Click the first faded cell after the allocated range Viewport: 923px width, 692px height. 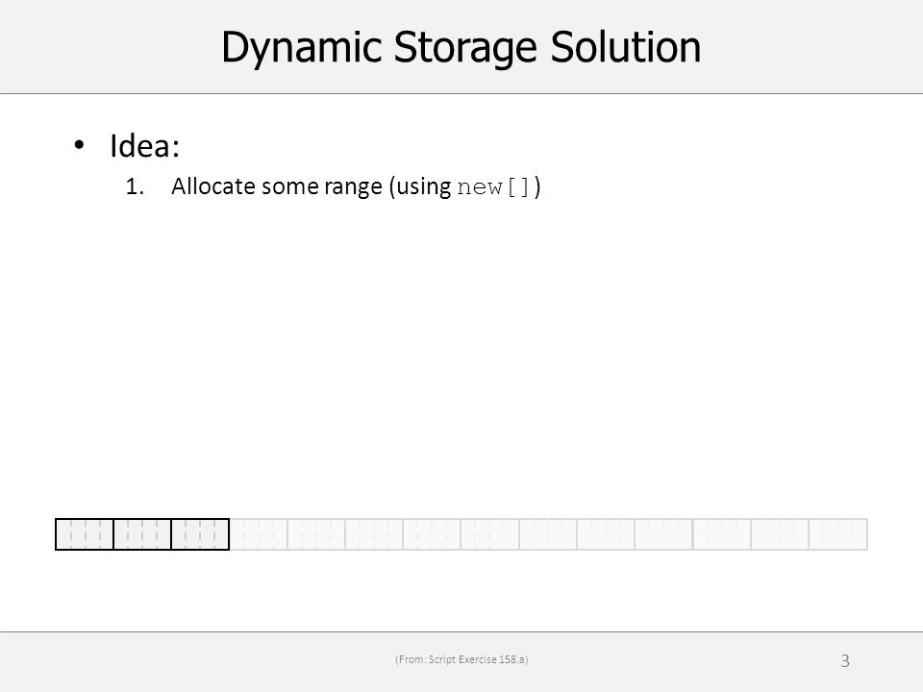pyautogui.click(x=258, y=534)
